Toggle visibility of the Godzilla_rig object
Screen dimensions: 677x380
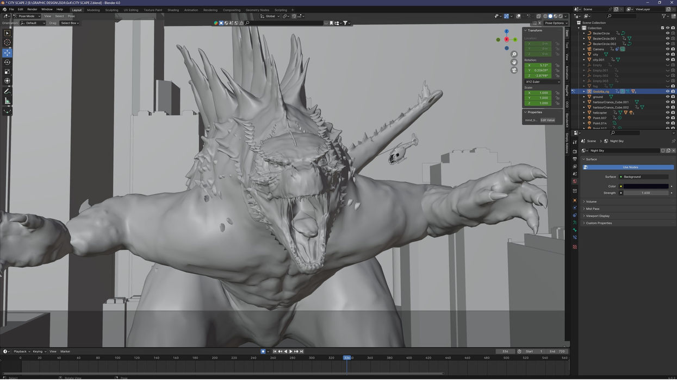point(668,91)
